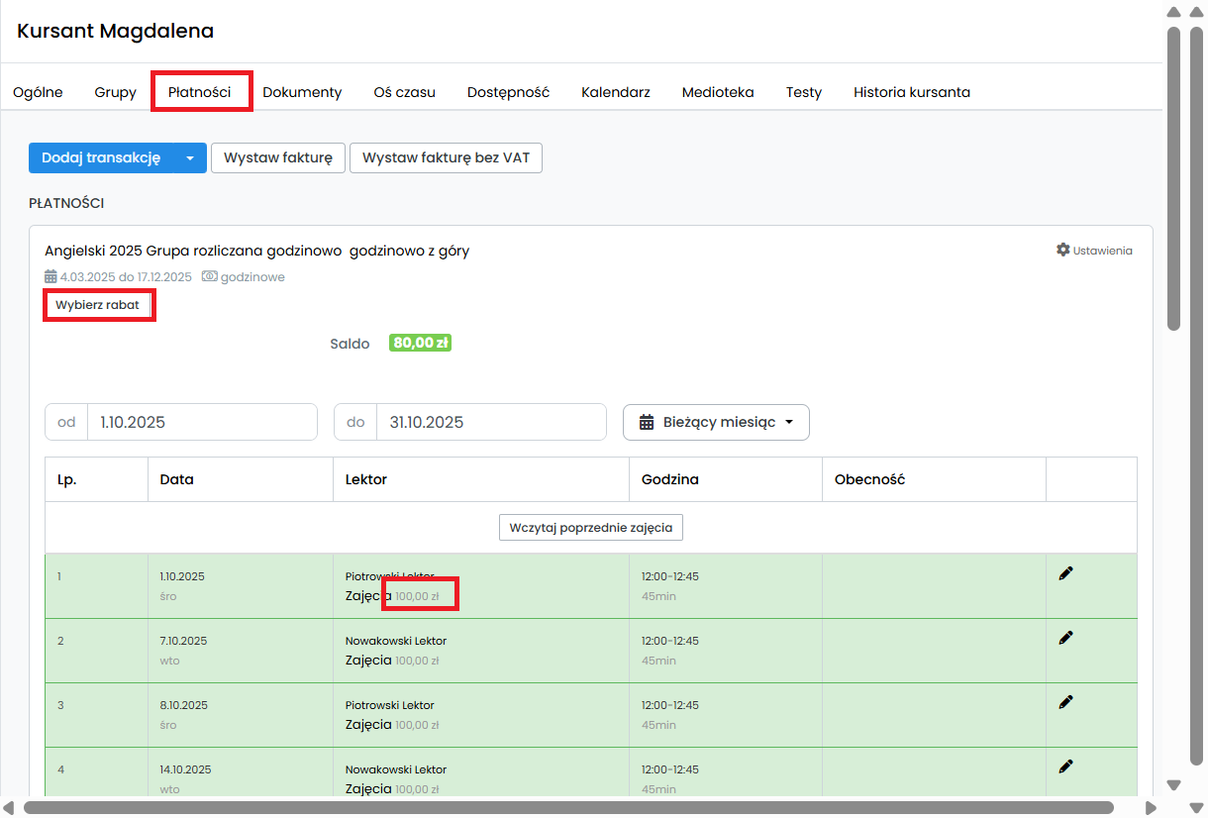The height and width of the screenshot is (818, 1208).
Task: Go to the Historia kursanta tab
Action: 912,92
